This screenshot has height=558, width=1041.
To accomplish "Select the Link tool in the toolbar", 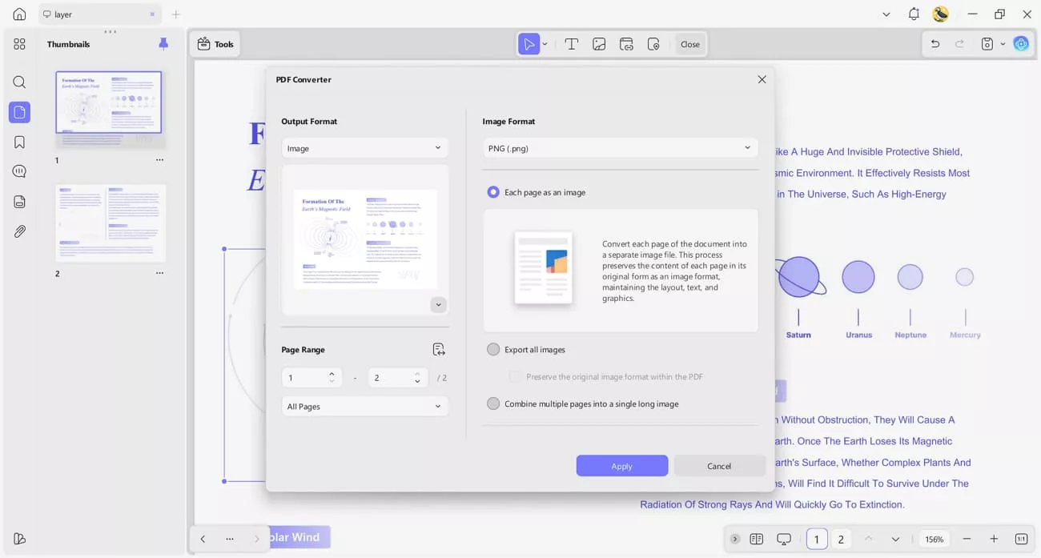I will 626,44.
